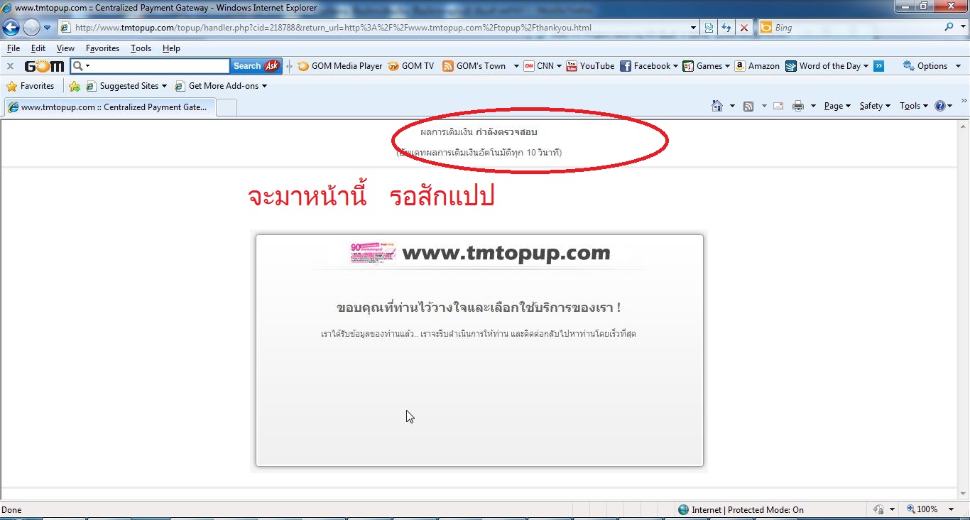
Task: Open the search provider dropdown arrow
Action: pyautogui.click(x=961, y=28)
